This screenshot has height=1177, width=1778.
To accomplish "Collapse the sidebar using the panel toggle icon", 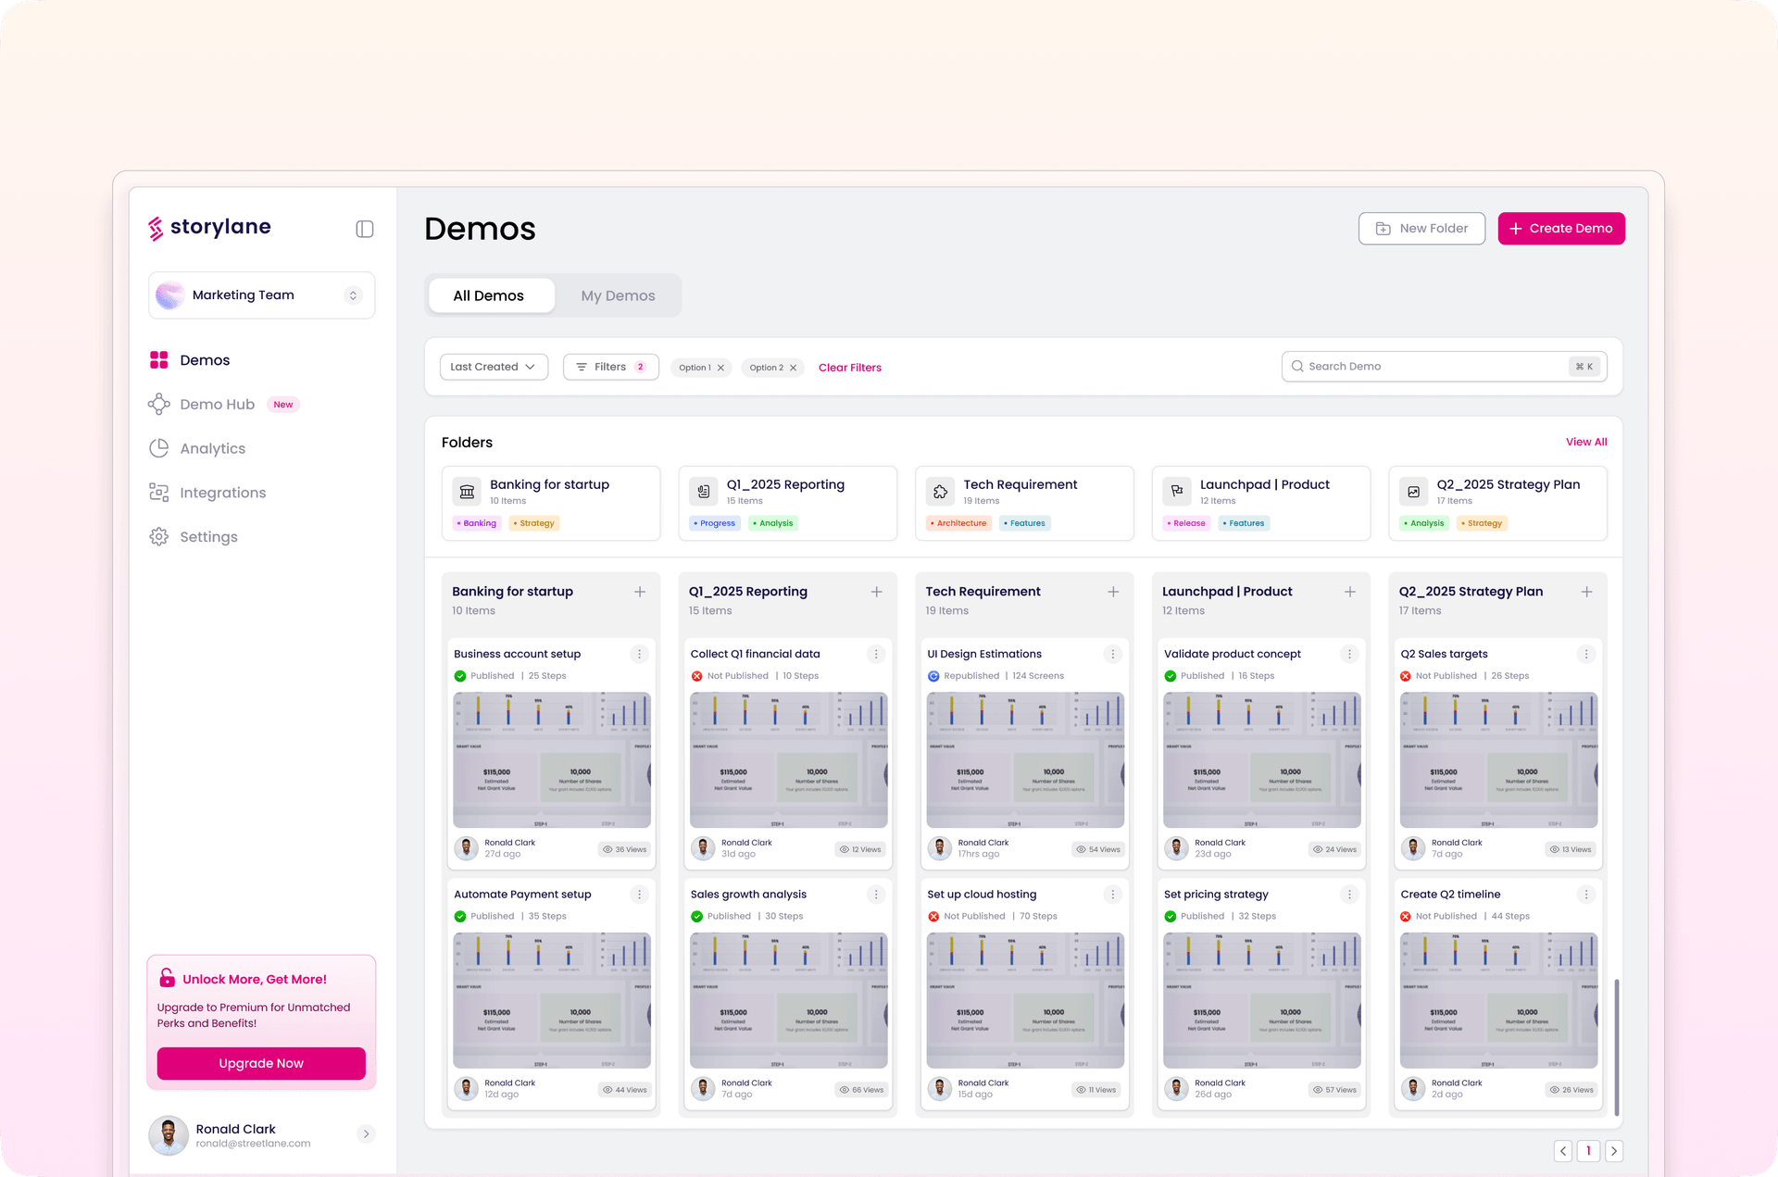I will click(x=364, y=229).
